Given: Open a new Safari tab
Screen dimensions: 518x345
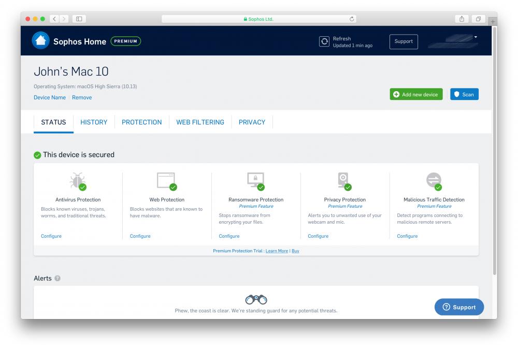Looking at the screenshot, I should tap(493, 21).
